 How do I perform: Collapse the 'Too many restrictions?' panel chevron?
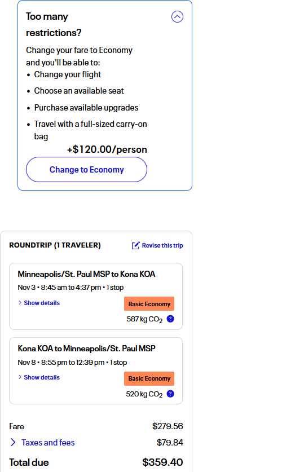(x=177, y=17)
